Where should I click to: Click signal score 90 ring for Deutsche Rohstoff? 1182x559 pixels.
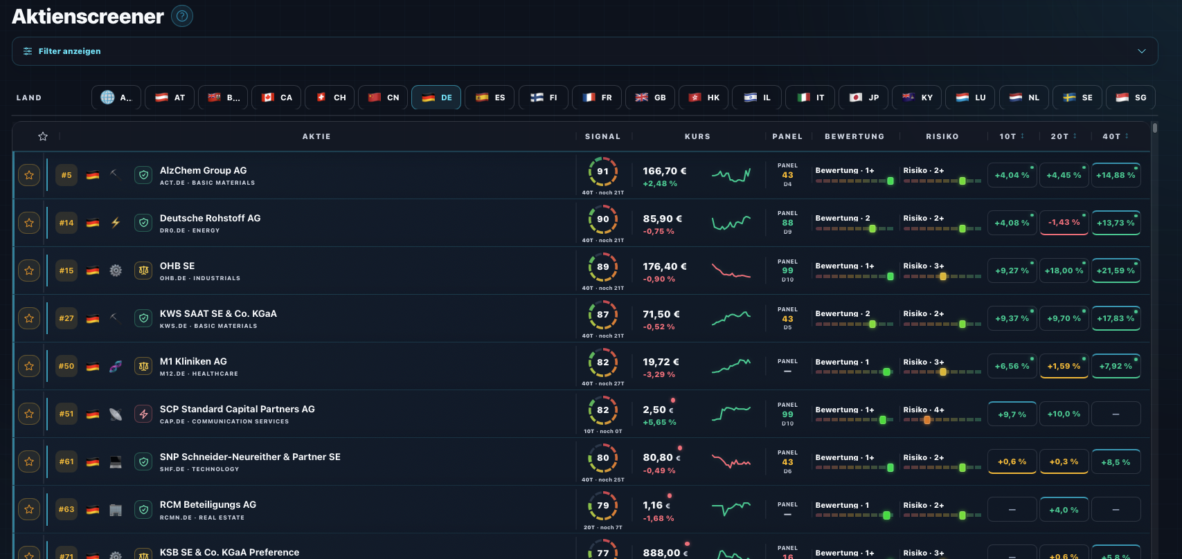(x=603, y=219)
